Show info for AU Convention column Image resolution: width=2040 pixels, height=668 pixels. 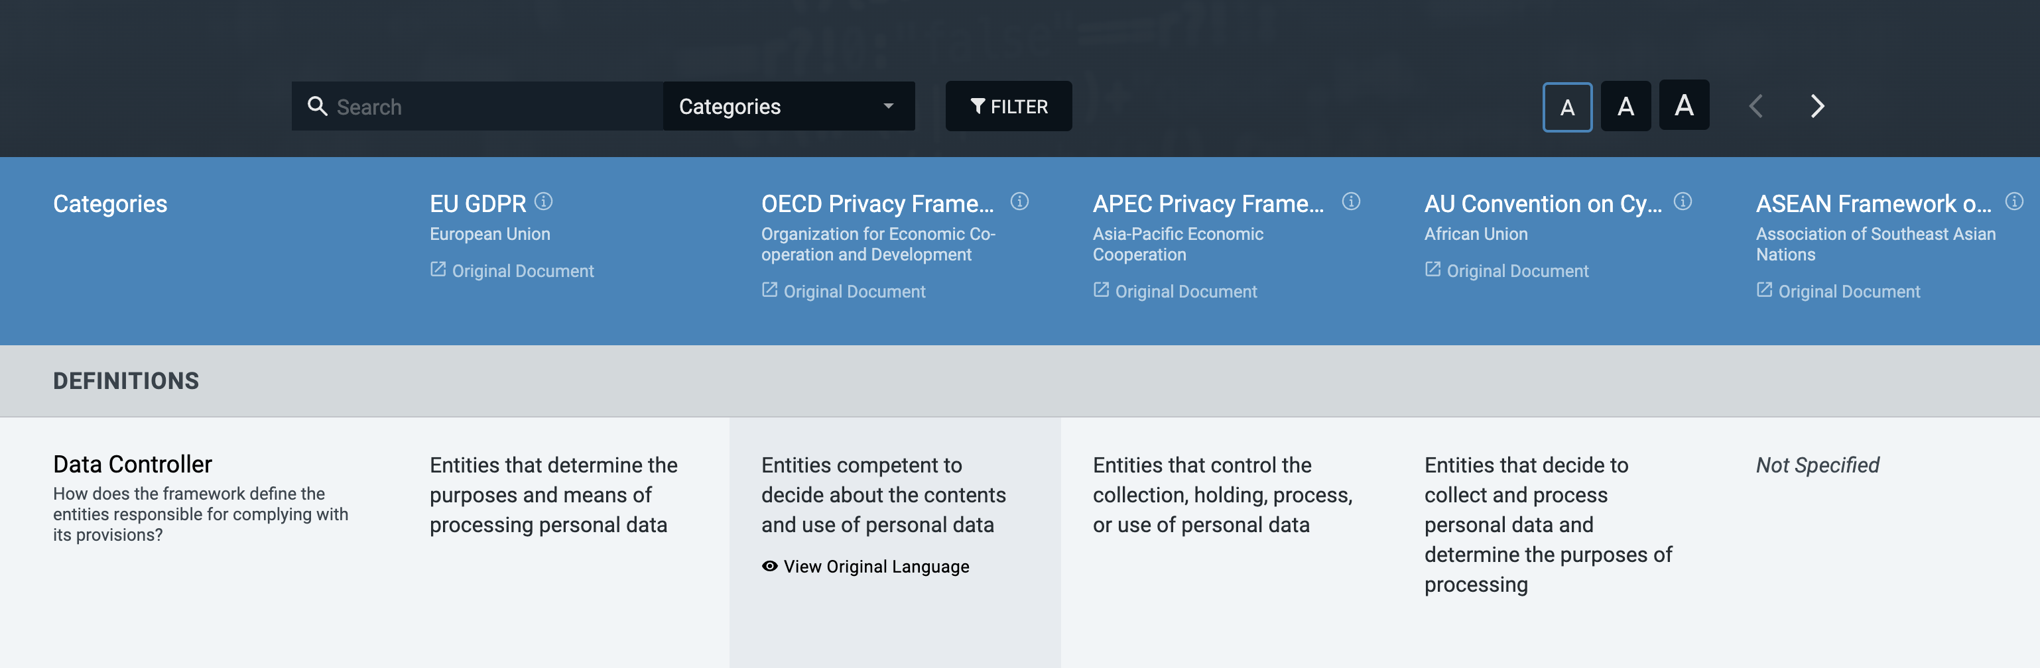click(1683, 202)
